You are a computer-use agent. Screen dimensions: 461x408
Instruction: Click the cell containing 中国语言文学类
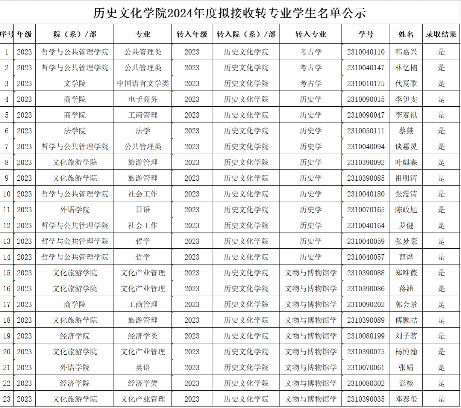(x=143, y=83)
